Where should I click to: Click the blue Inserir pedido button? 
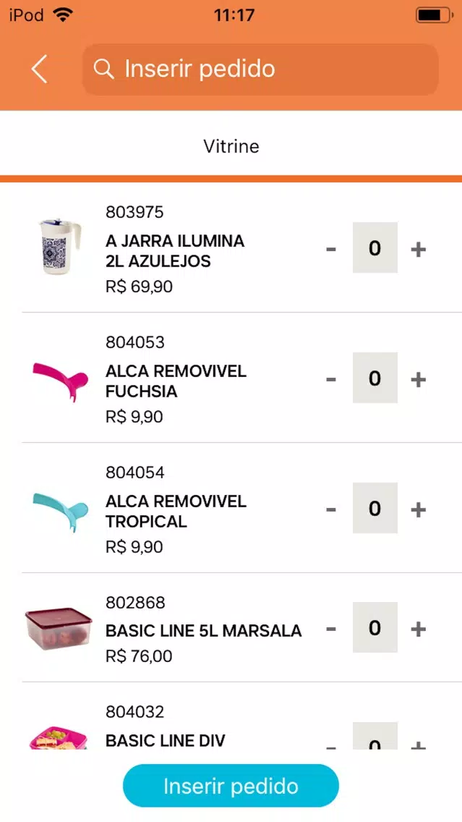click(x=231, y=785)
